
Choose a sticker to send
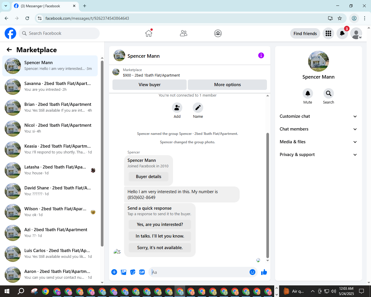(x=133, y=272)
